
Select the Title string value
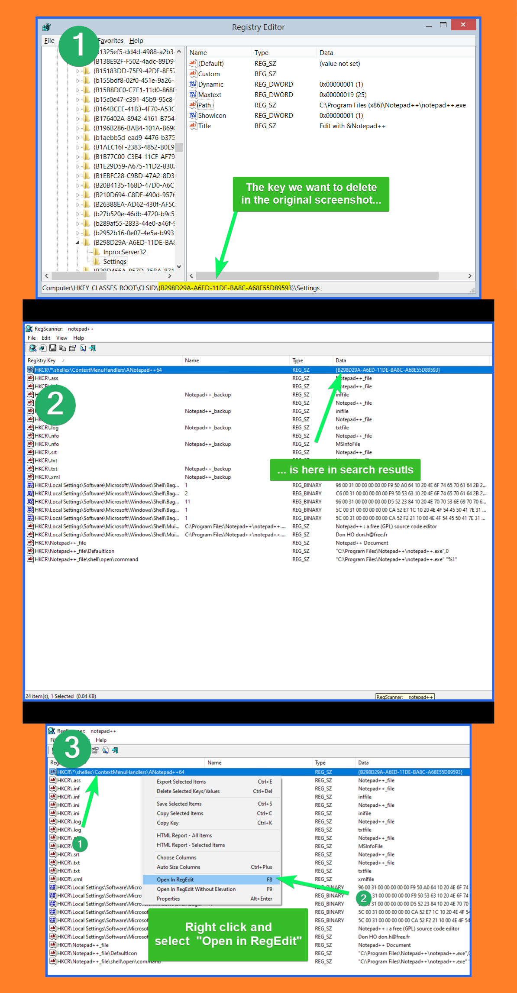(x=204, y=126)
